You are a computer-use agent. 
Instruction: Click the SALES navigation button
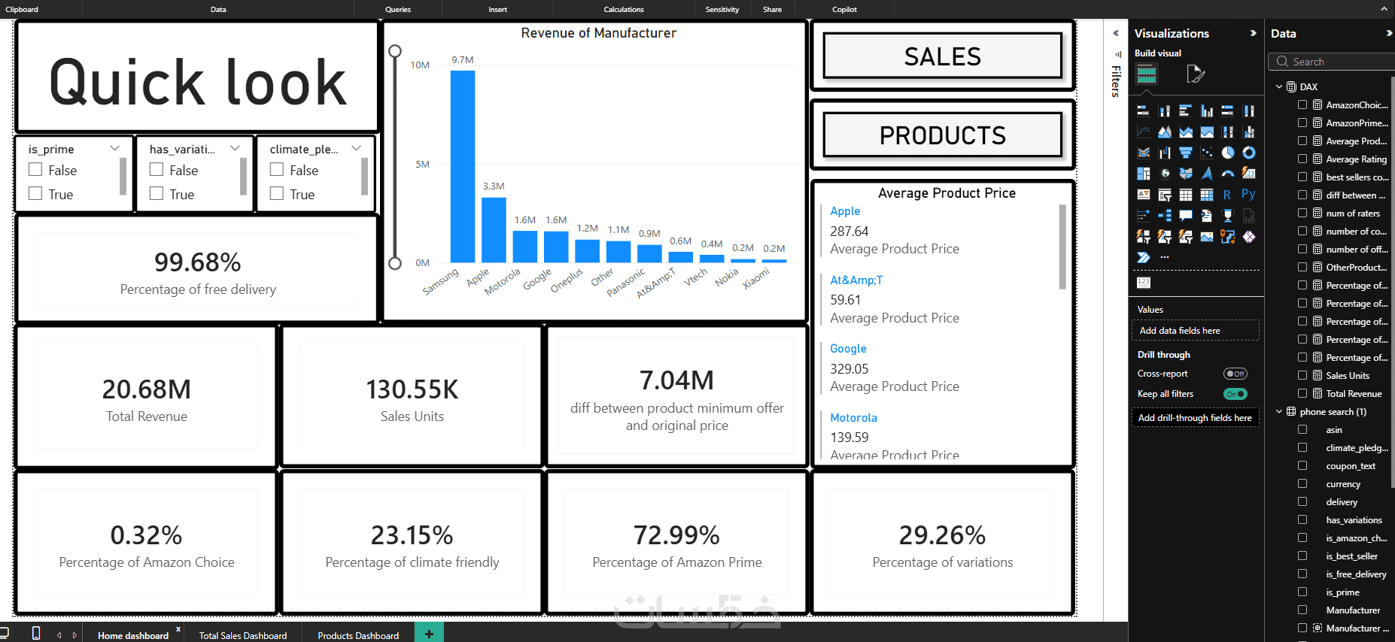pos(943,56)
